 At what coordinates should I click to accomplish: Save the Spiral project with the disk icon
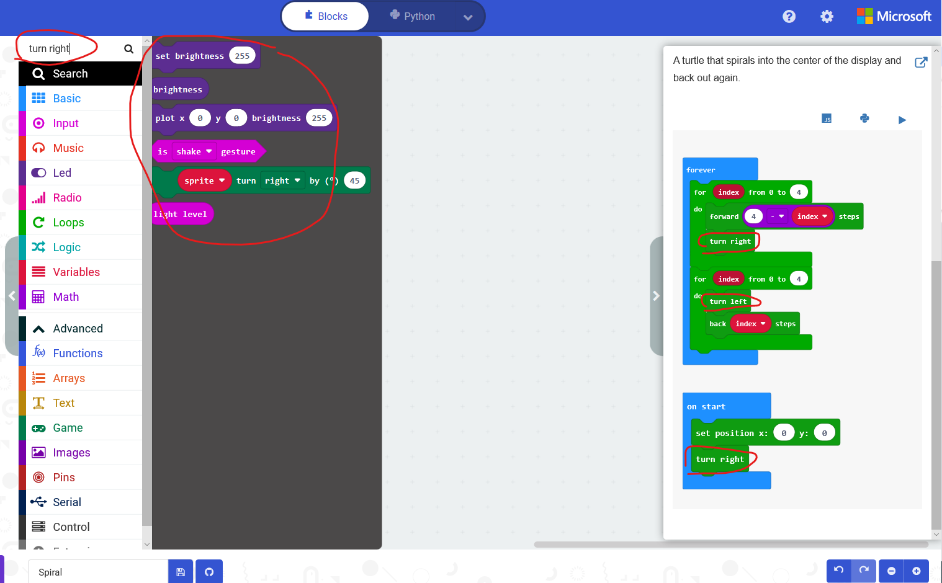180,571
